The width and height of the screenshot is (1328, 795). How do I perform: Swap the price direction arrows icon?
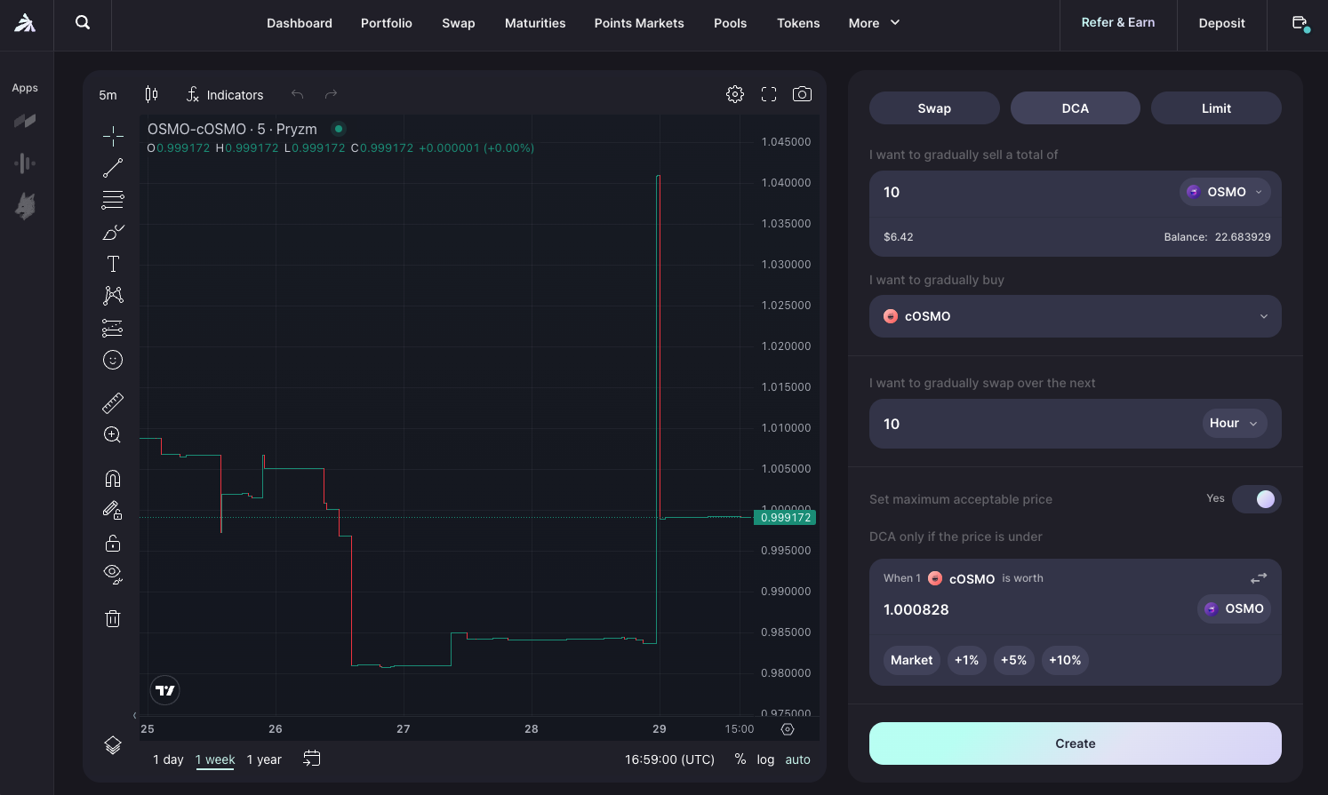click(1259, 578)
